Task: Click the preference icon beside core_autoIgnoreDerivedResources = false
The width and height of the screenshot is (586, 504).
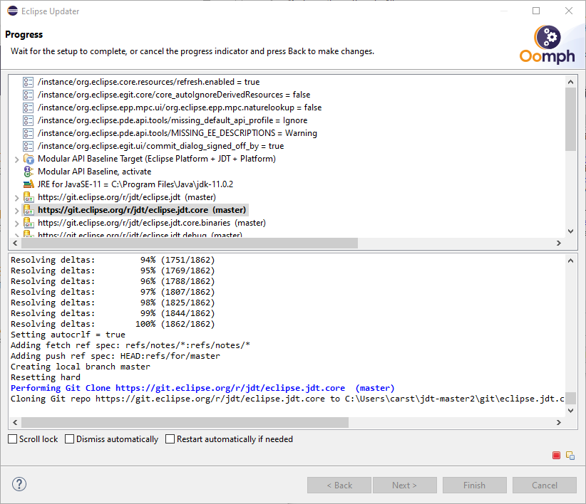Action: [x=28, y=95]
